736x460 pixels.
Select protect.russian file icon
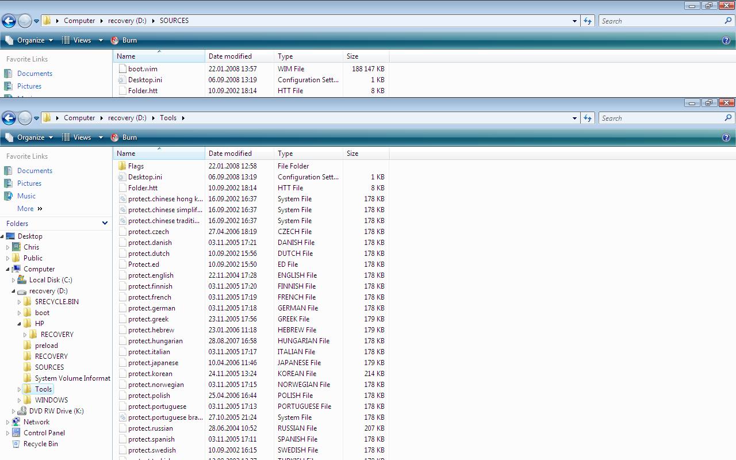122,428
